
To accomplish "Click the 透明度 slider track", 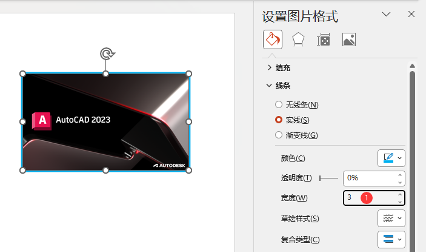I will (328, 179).
